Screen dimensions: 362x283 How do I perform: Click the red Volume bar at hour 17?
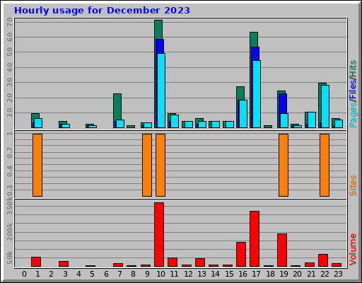(255, 239)
